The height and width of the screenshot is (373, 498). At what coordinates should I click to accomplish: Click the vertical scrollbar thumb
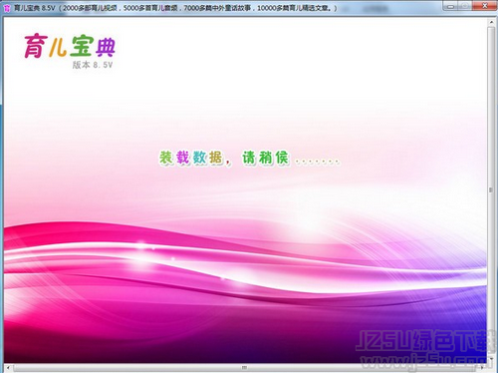point(491,190)
